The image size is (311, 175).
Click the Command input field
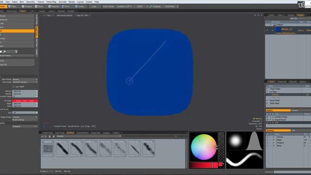point(293,172)
